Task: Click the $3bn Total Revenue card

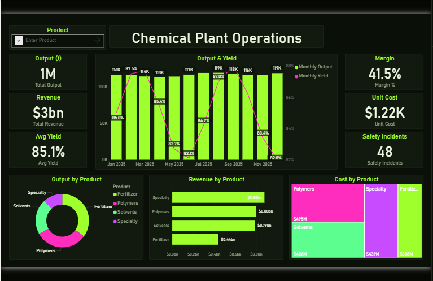Action: pos(48,111)
